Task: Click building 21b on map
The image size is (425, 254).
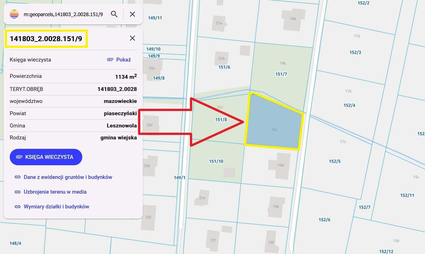Action: pyautogui.click(x=222, y=58)
